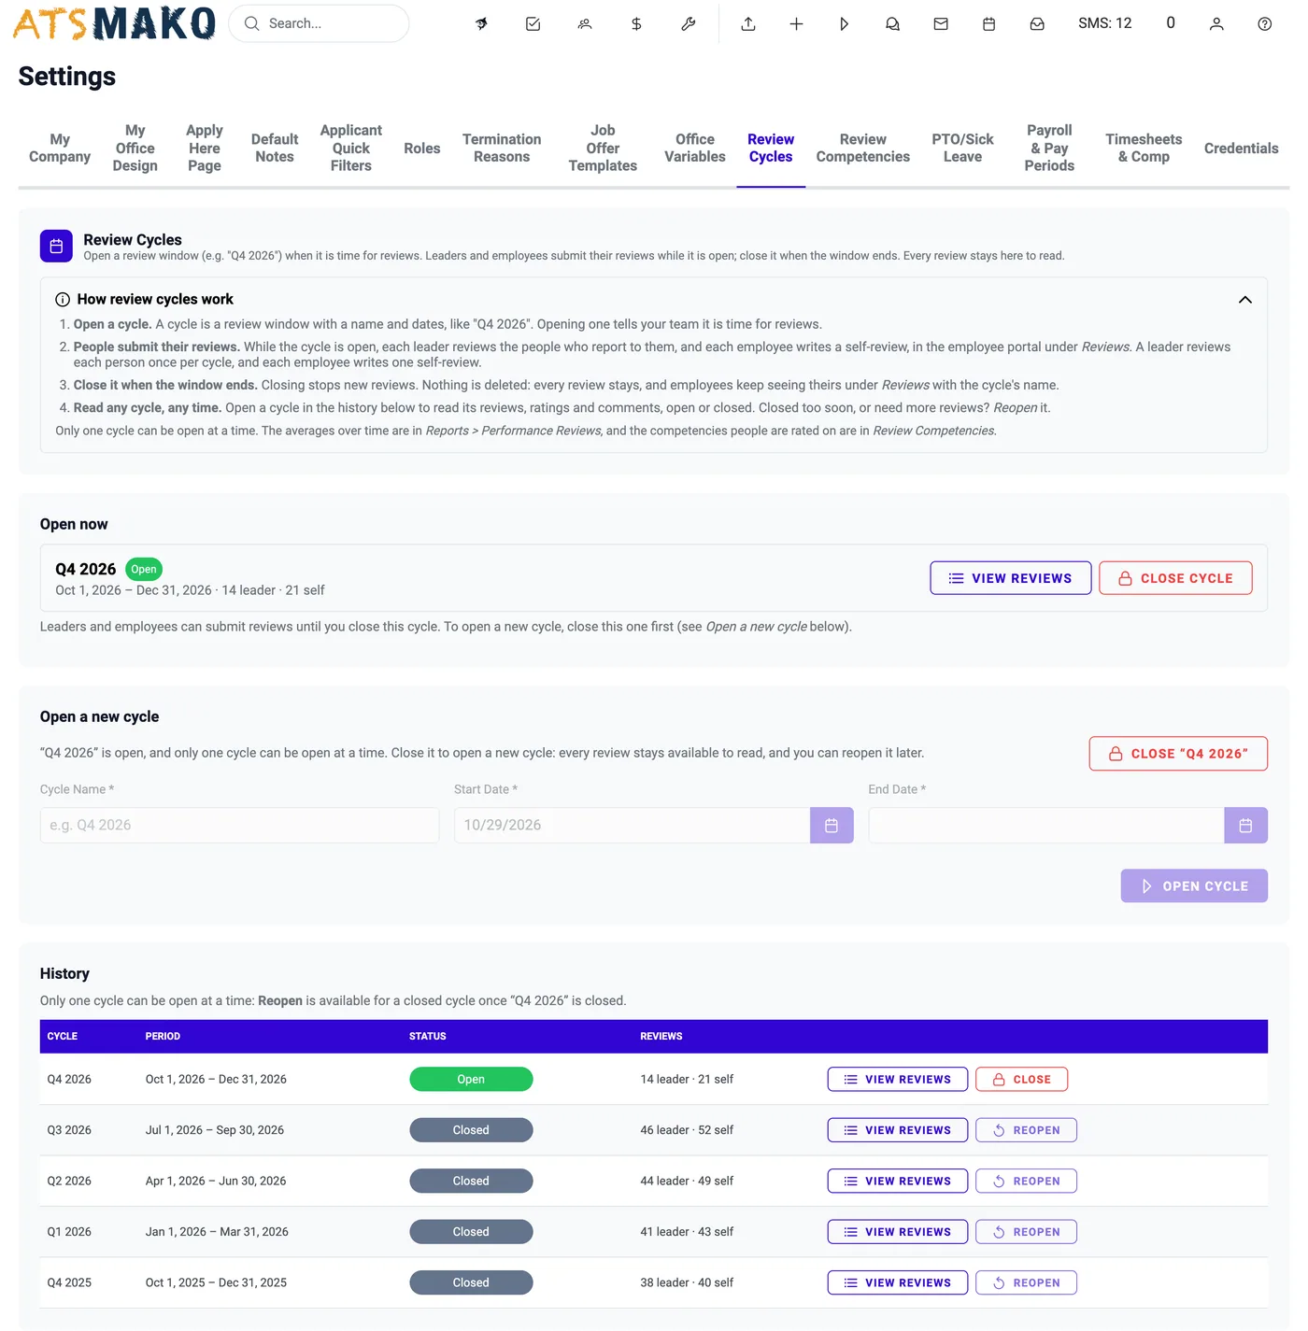Viewport: 1308px width, 1331px height.
Task: Open the wrench tools icon
Action: [689, 24]
